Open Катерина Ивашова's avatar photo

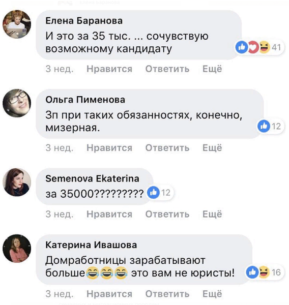[x=17, y=249]
